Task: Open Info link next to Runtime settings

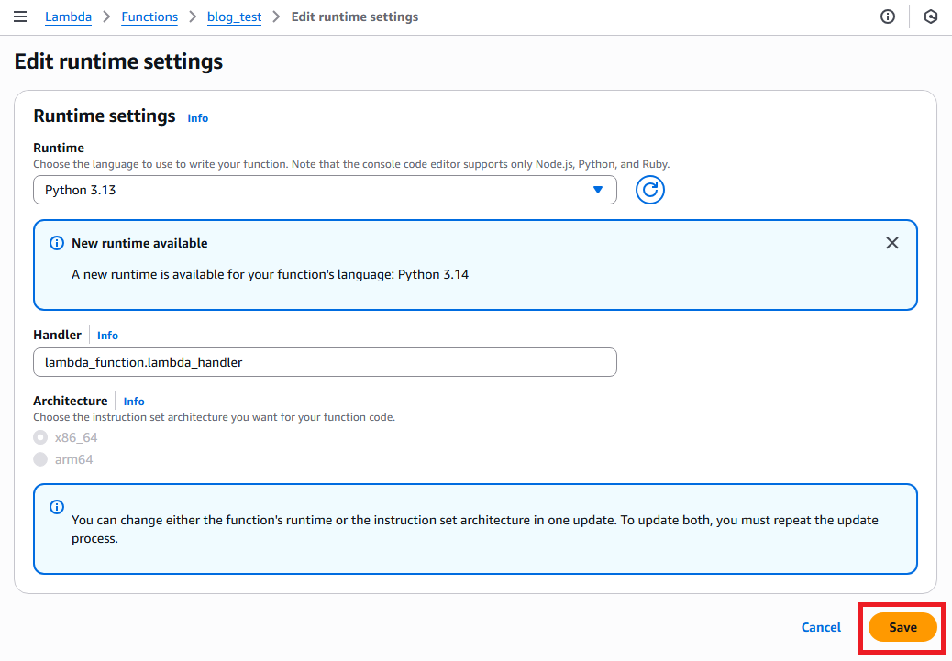Action: pyautogui.click(x=197, y=118)
